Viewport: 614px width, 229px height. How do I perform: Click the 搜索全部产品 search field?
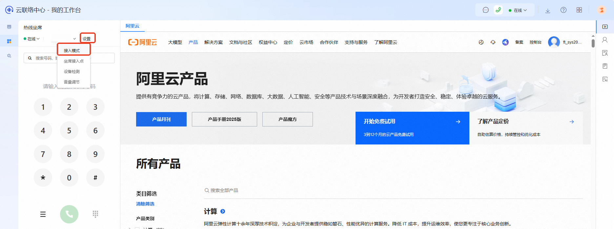point(393,190)
